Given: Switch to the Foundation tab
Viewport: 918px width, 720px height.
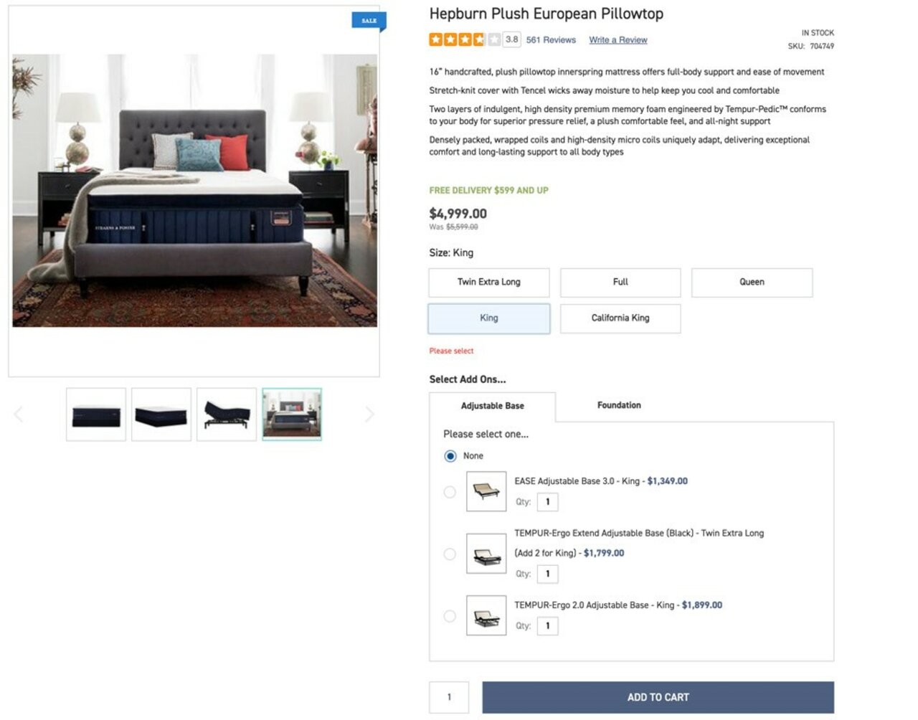Looking at the screenshot, I should (x=619, y=405).
